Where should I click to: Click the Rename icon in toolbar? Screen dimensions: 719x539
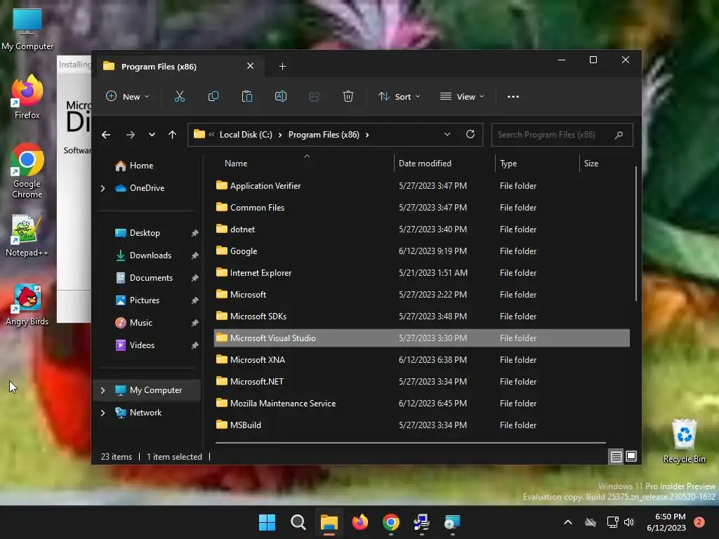pos(281,96)
